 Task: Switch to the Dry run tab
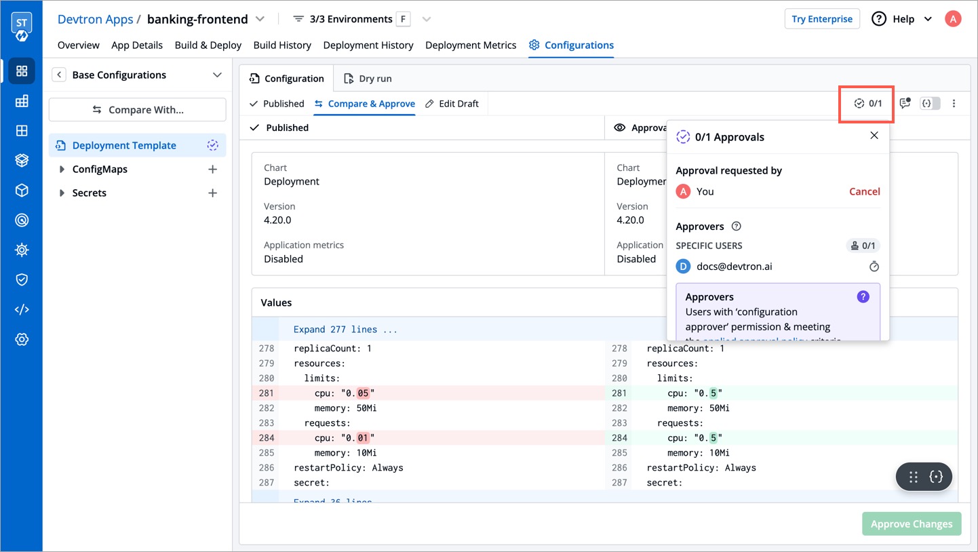coord(368,79)
